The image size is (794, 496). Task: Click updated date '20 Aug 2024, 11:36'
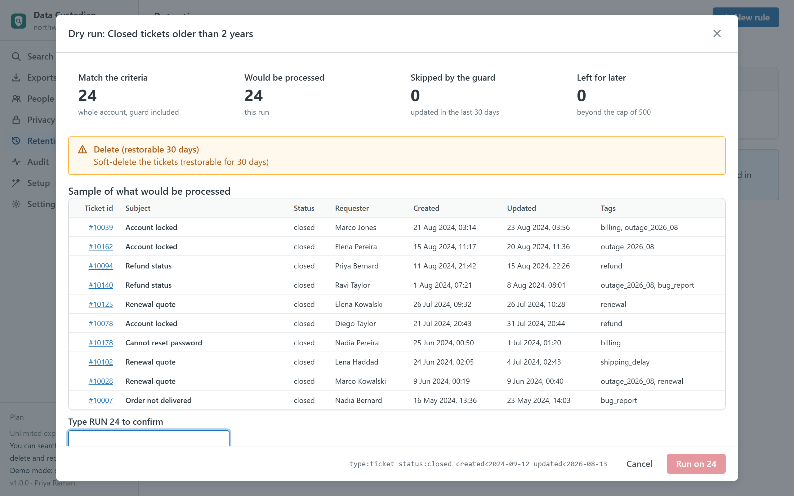538,247
